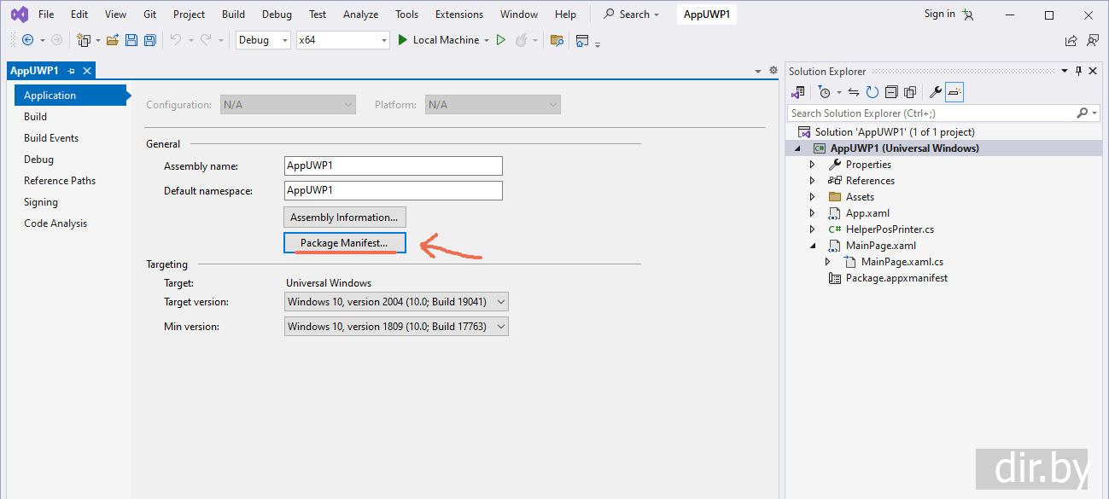Viewport: 1109px width, 499px height.
Task: Click the Assembly Information... button
Action: coord(344,218)
